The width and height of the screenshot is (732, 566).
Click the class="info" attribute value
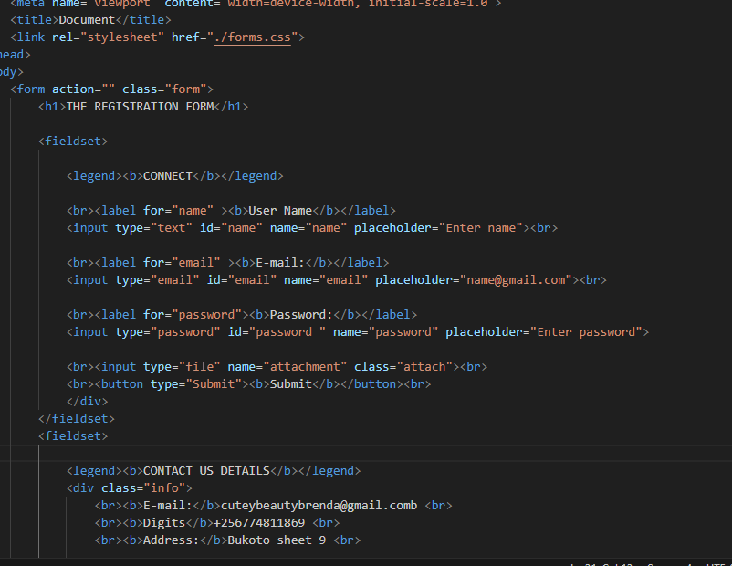point(164,488)
